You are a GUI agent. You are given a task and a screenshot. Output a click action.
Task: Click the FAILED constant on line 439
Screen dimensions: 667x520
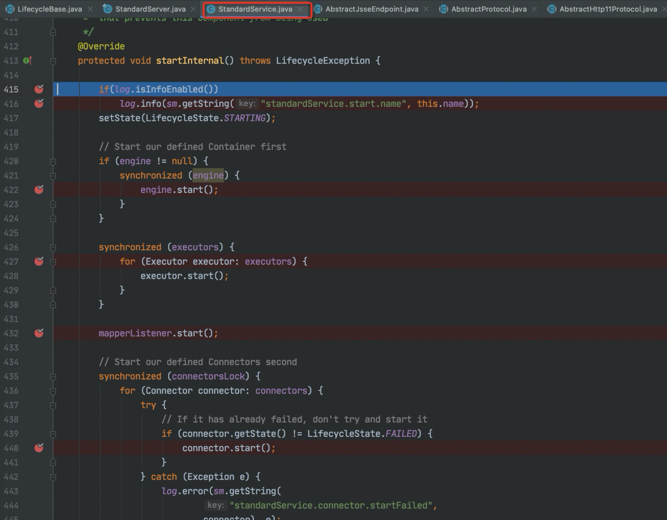(401, 433)
